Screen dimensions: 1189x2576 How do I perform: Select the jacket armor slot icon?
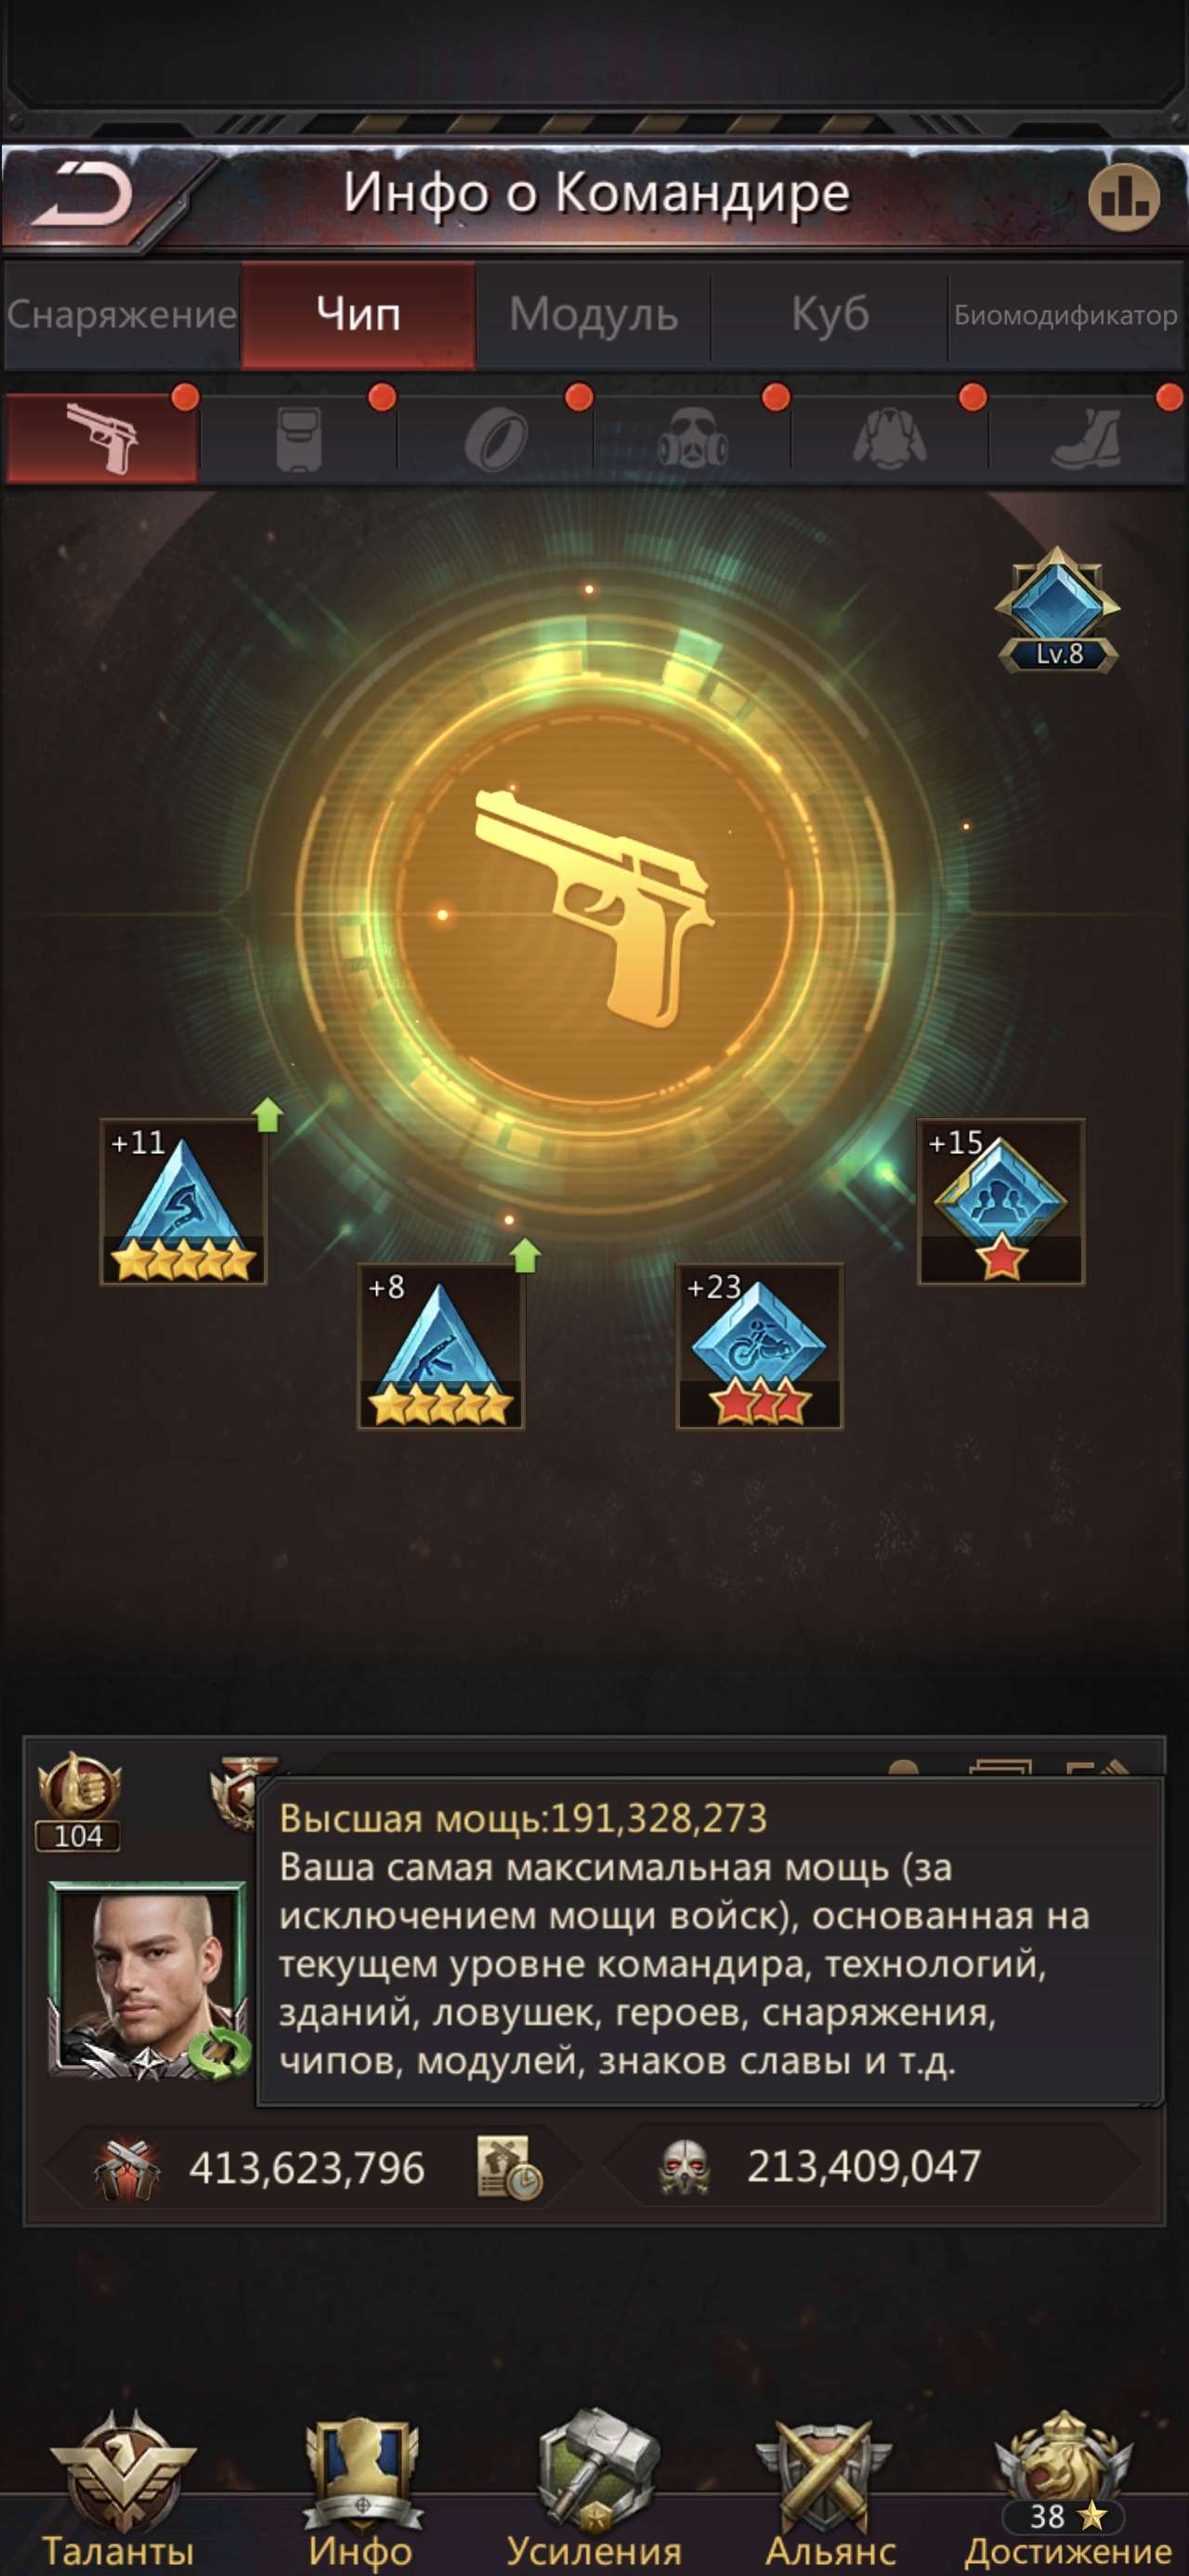pos(889,438)
